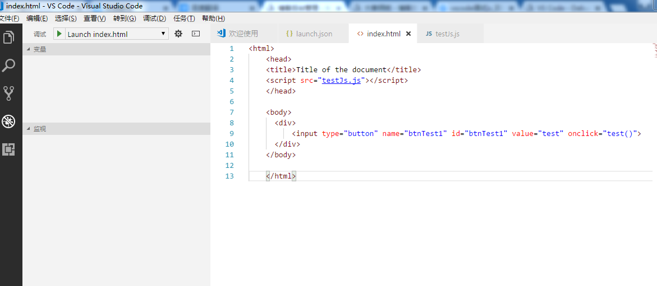Open the 文件(F) menu
The image size is (657, 286).
tap(9, 18)
